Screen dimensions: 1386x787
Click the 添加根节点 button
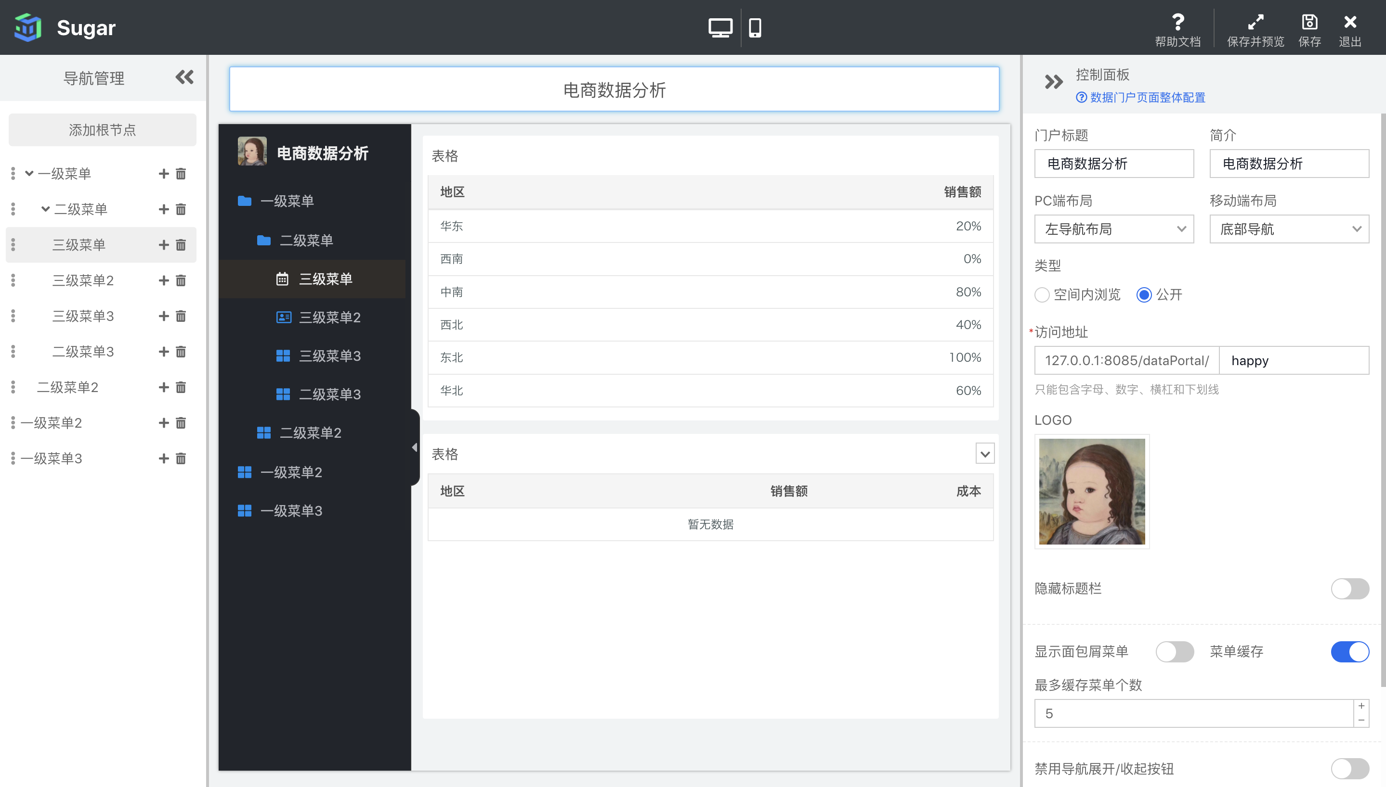point(102,130)
